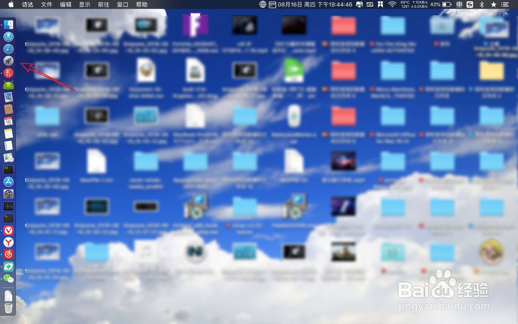518x324 pixels.
Task: Launch Preview from the Dock
Action: coord(8,97)
